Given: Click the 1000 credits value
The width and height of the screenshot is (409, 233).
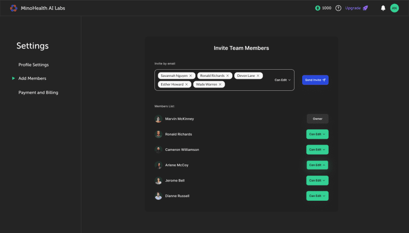Looking at the screenshot, I should tap(327, 8).
